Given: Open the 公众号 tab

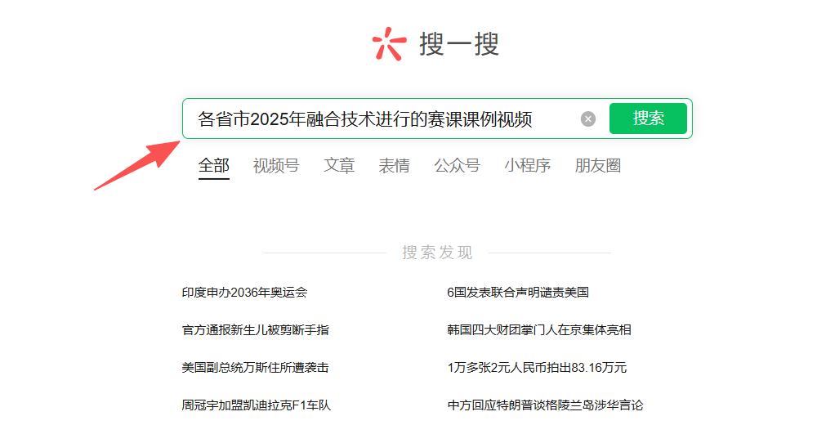Looking at the screenshot, I should pos(457,166).
